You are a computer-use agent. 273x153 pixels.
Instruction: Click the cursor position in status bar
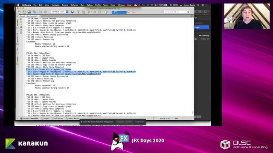pyautogui.click(x=165, y=119)
